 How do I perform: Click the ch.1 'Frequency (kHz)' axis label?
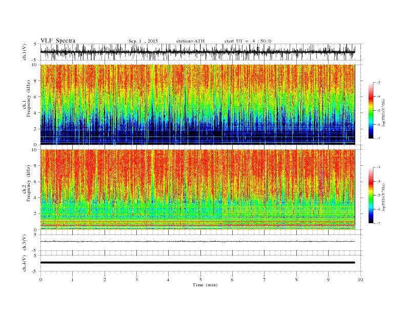pos(29,99)
